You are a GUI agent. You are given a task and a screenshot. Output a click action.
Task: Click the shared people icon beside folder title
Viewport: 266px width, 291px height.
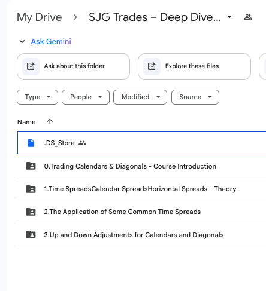[x=248, y=17]
